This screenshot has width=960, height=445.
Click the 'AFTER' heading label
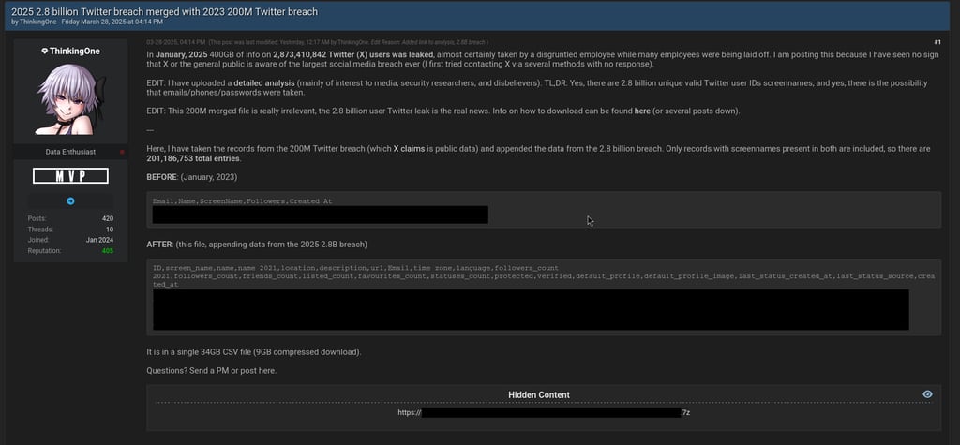pyautogui.click(x=158, y=245)
